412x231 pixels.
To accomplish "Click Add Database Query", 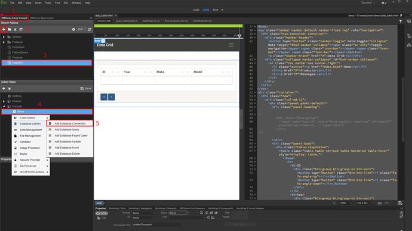I will tap(70, 130).
